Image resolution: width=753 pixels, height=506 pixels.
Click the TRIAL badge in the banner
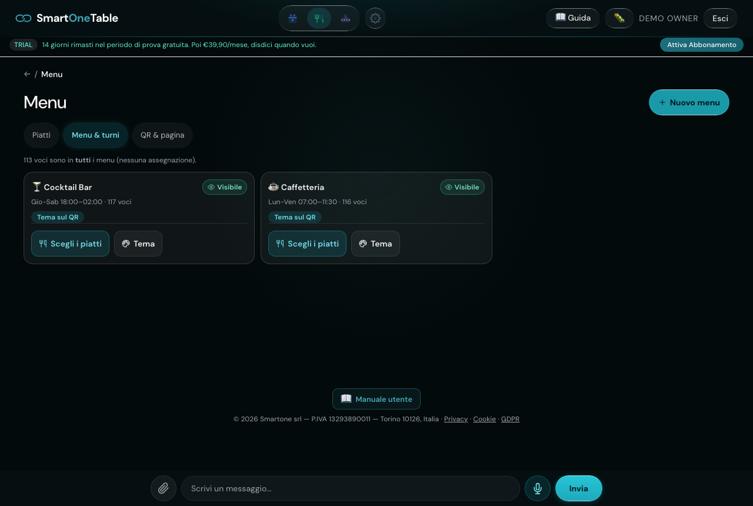tap(24, 45)
